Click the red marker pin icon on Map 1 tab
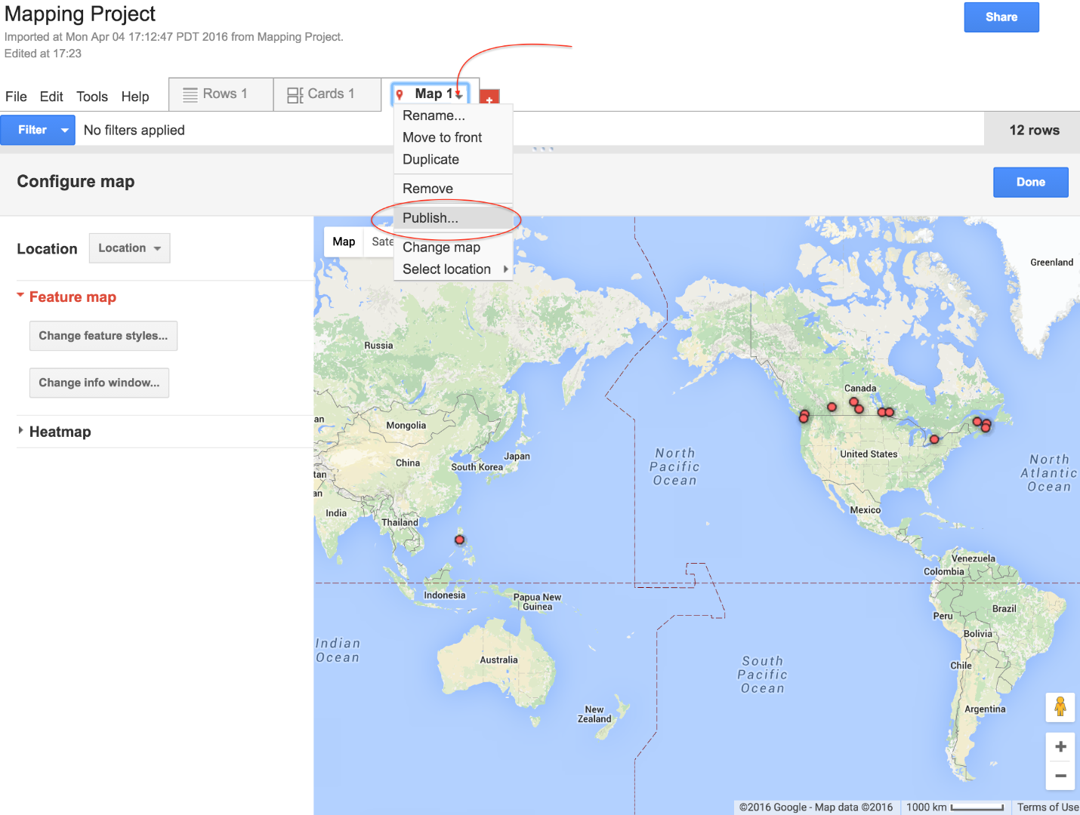 point(401,94)
